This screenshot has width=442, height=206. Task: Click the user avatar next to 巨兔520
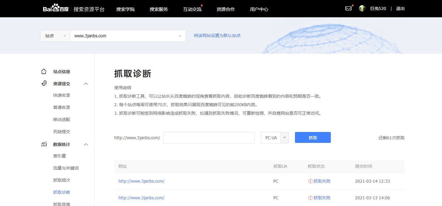pyautogui.click(x=362, y=8)
